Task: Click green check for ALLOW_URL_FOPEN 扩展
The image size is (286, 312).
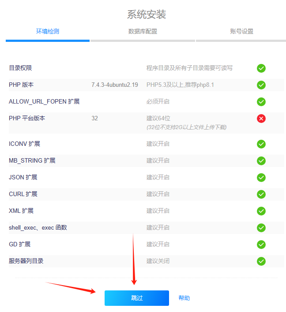Action: (x=261, y=102)
